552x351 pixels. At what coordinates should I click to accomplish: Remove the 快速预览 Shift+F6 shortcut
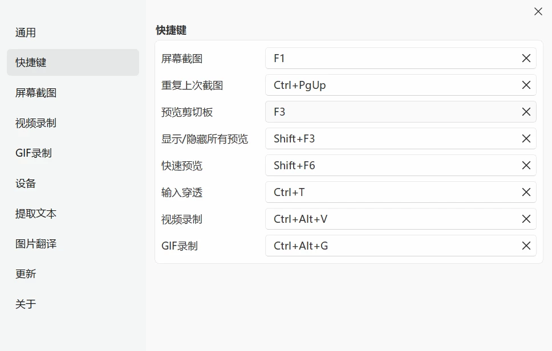point(526,165)
